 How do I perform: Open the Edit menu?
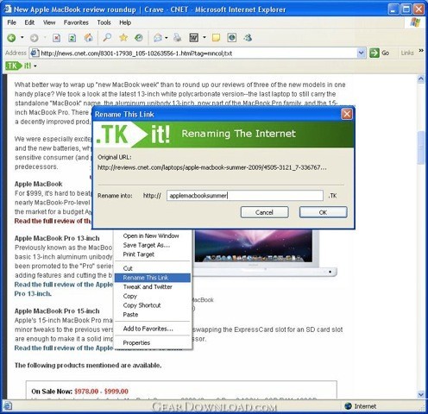pos(29,22)
